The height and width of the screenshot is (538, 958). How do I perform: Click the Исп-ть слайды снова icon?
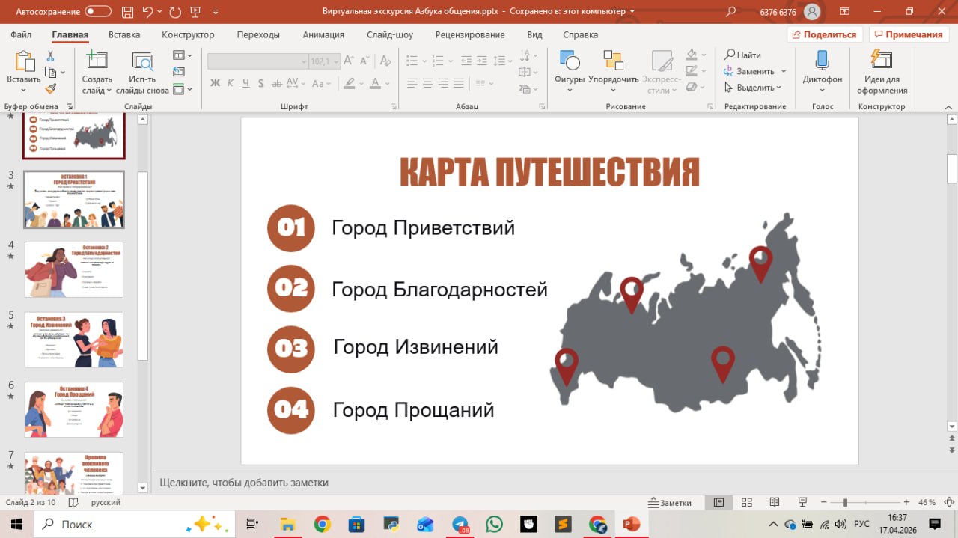click(x=142, y=61)
